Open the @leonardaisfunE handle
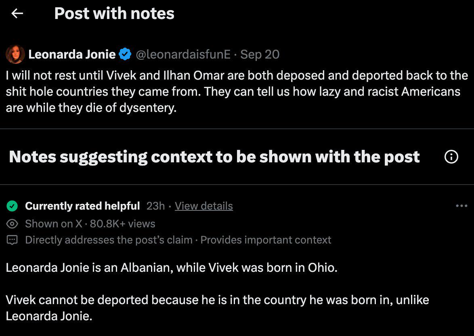Screen dimensions: 474x336 (x=183, y=55)
